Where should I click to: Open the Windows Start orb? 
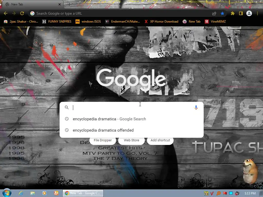click(x=7, y=193)
